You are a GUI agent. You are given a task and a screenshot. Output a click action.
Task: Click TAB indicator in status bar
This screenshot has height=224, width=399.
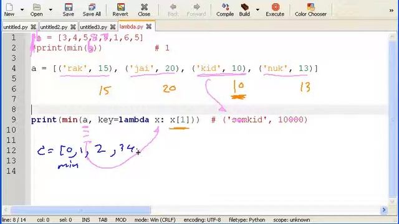103,220
